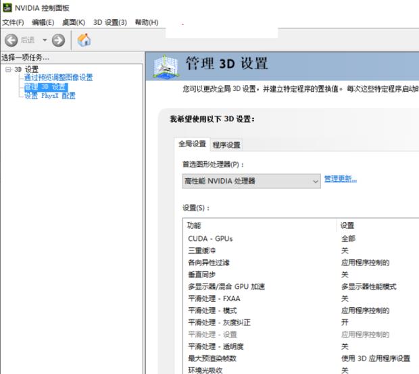Click the 管理 3D 设置 header icon
Screen dimensions: 419x374
point(163,65)
